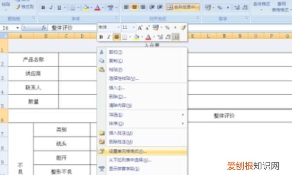292x175 pixels.
Task: Toggle Italic in the ribbon font group
Action: point(51,8)
